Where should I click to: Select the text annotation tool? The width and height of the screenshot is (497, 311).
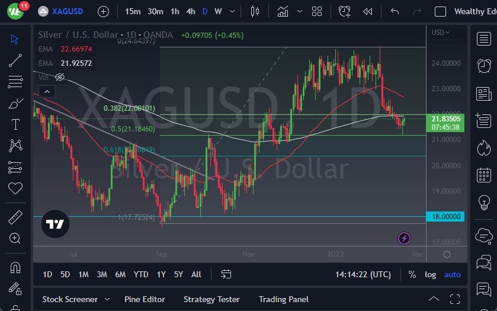point(15,124)
